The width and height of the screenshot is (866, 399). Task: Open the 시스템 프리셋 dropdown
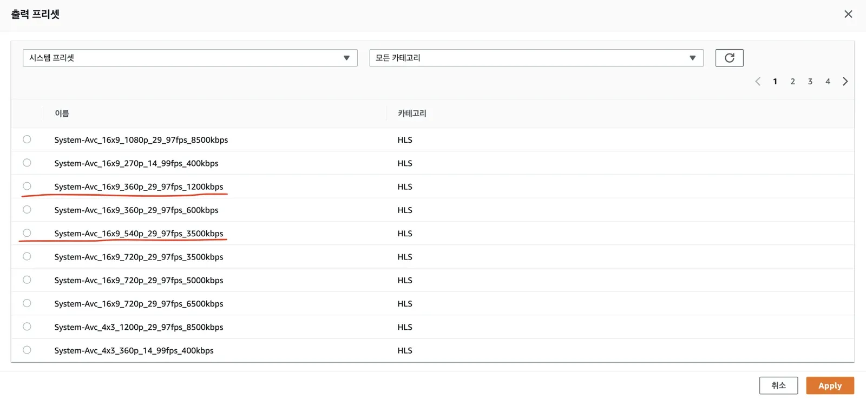pyautogui.click(x=190, y=58)
